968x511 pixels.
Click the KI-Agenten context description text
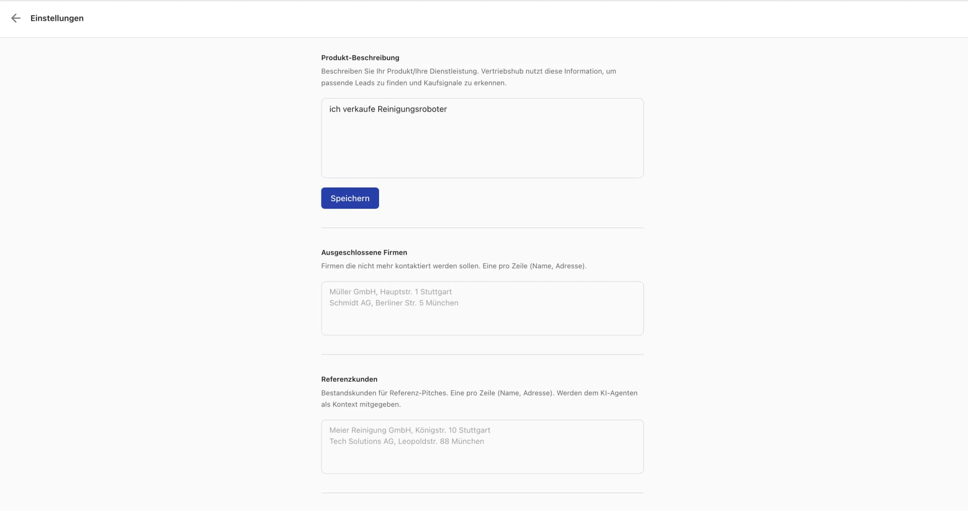click(479, 399)
